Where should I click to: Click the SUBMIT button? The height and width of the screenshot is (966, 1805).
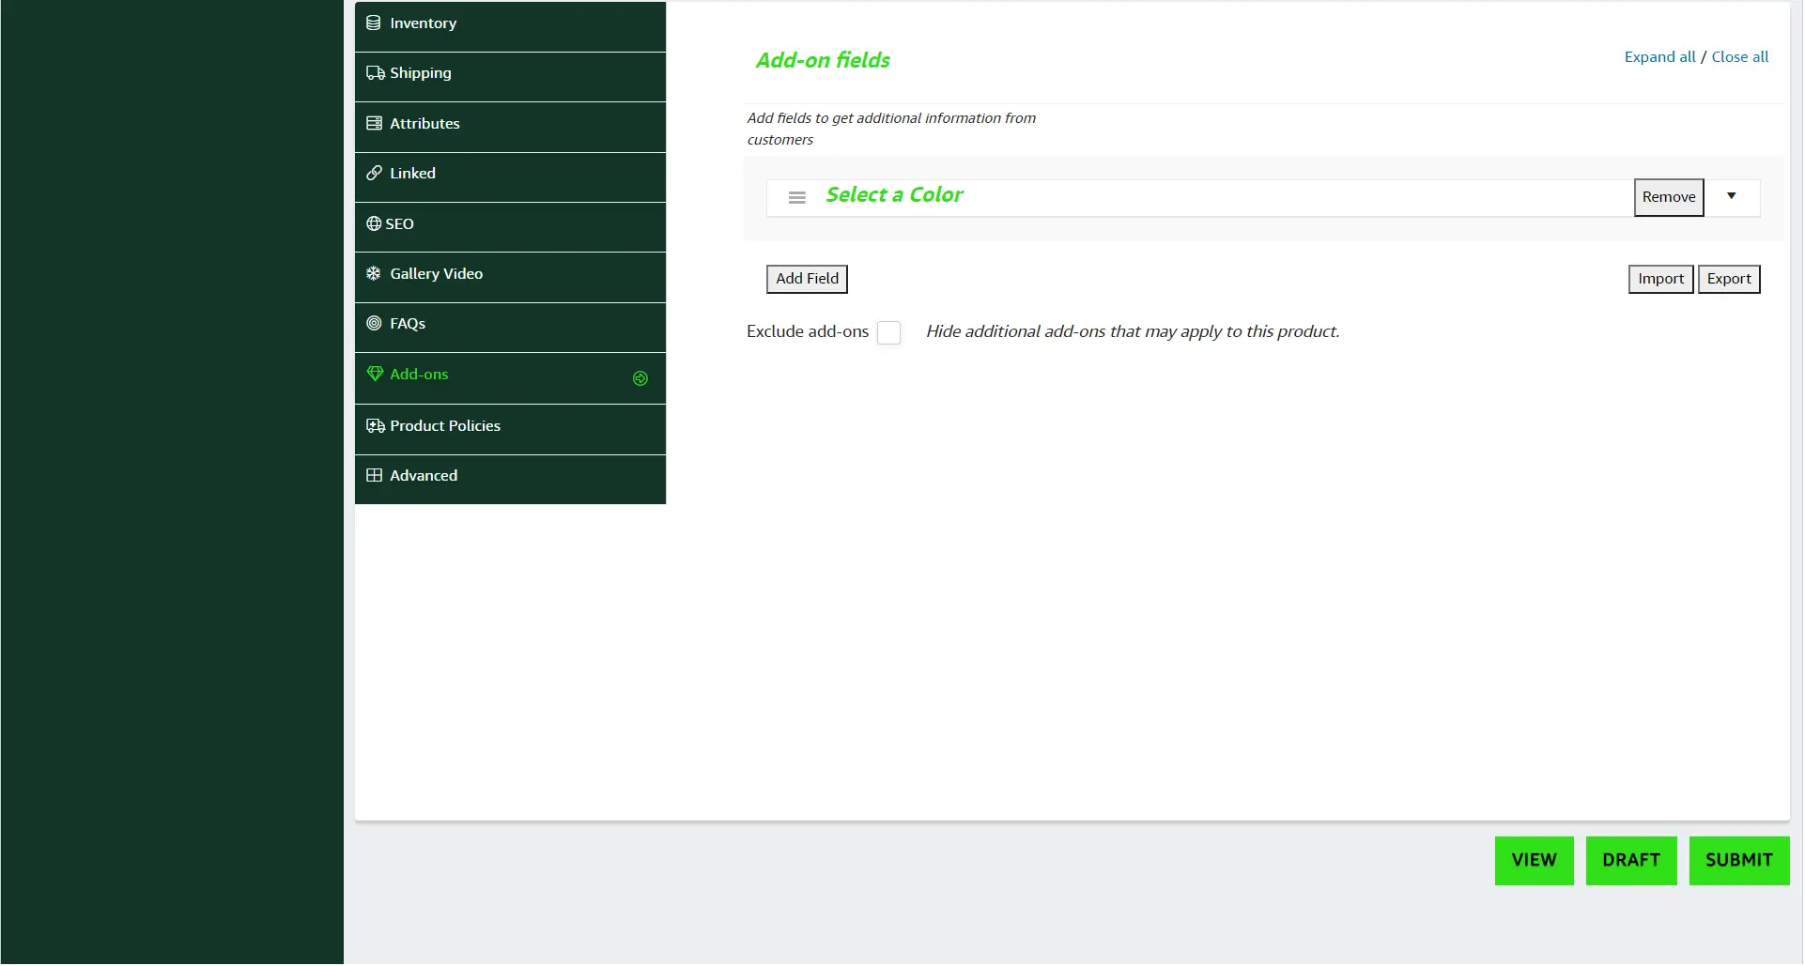click(x=1739, y=862)
